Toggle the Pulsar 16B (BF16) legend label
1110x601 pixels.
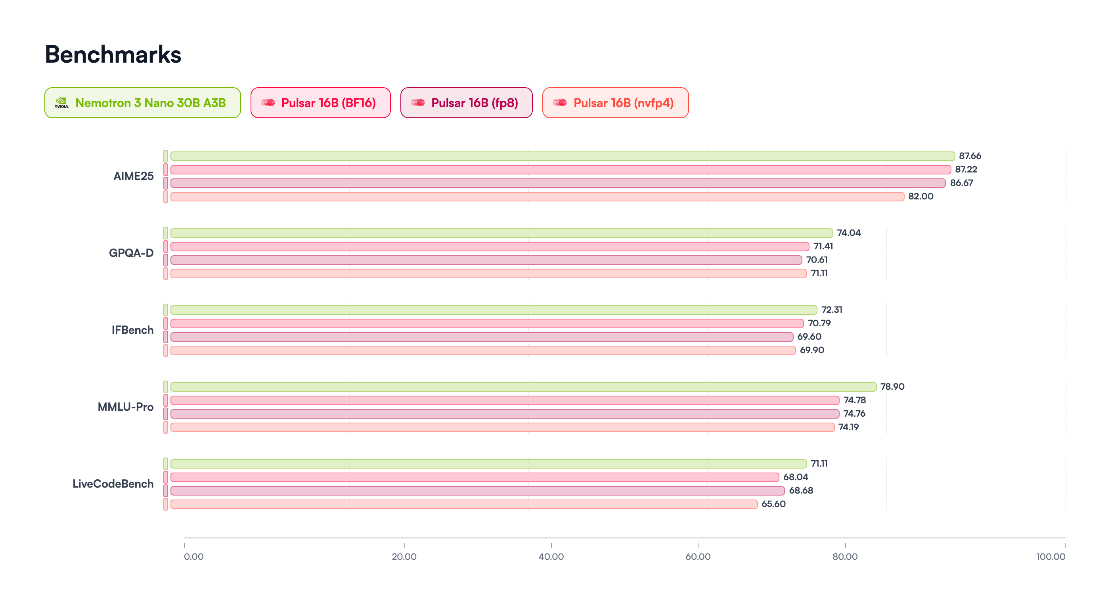(328, 103)
